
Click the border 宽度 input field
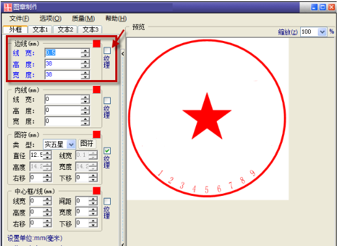[x=63, y=75]
